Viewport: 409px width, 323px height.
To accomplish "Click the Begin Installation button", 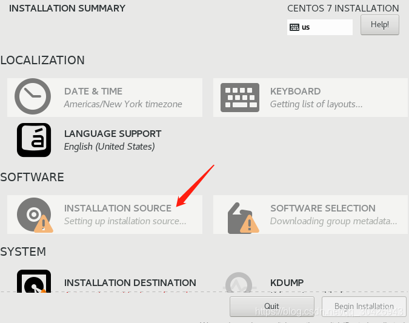I will pos(364,306).
